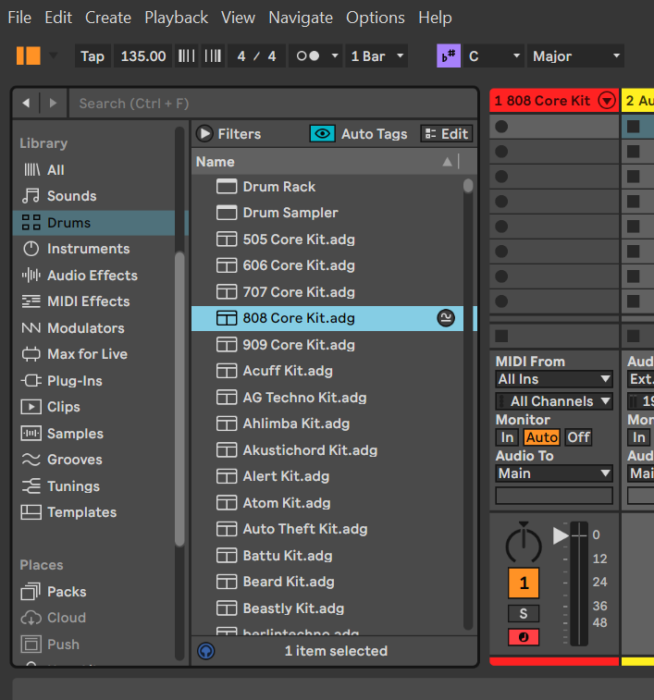
Task: Set Monitor to Auto on track 1
Action: (x=541, y=437)
